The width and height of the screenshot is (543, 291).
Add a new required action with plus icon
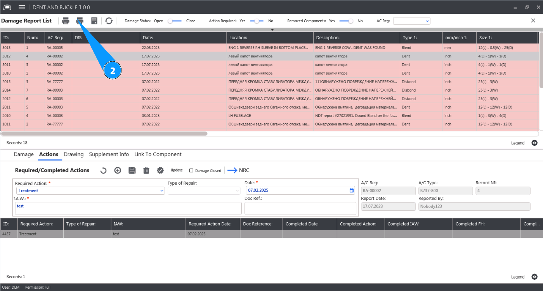pos(118,170)
